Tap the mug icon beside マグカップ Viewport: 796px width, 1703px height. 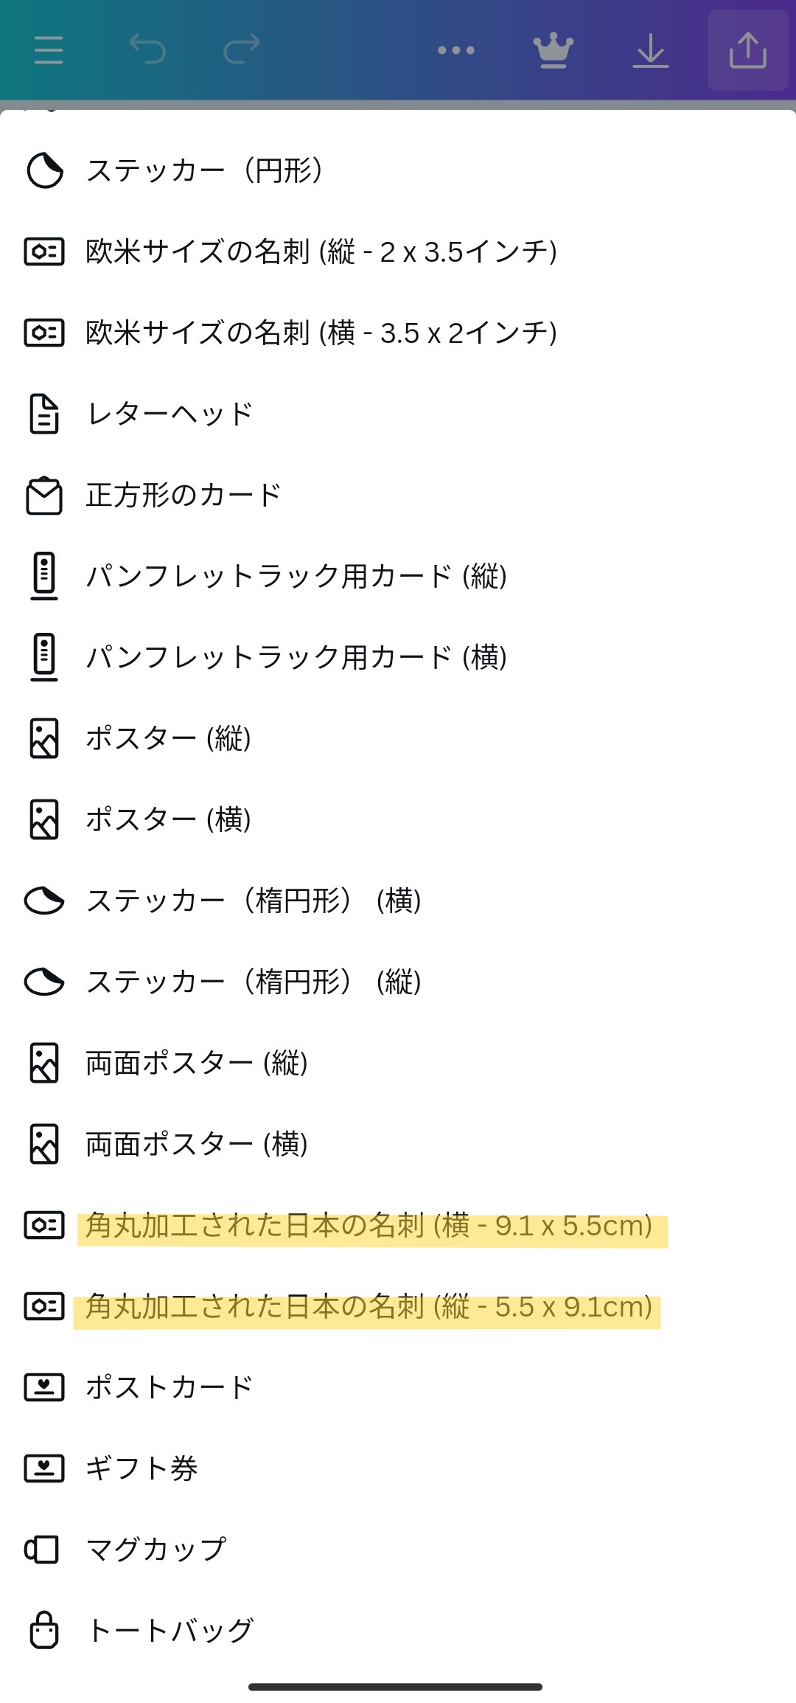coord(43,1549)
